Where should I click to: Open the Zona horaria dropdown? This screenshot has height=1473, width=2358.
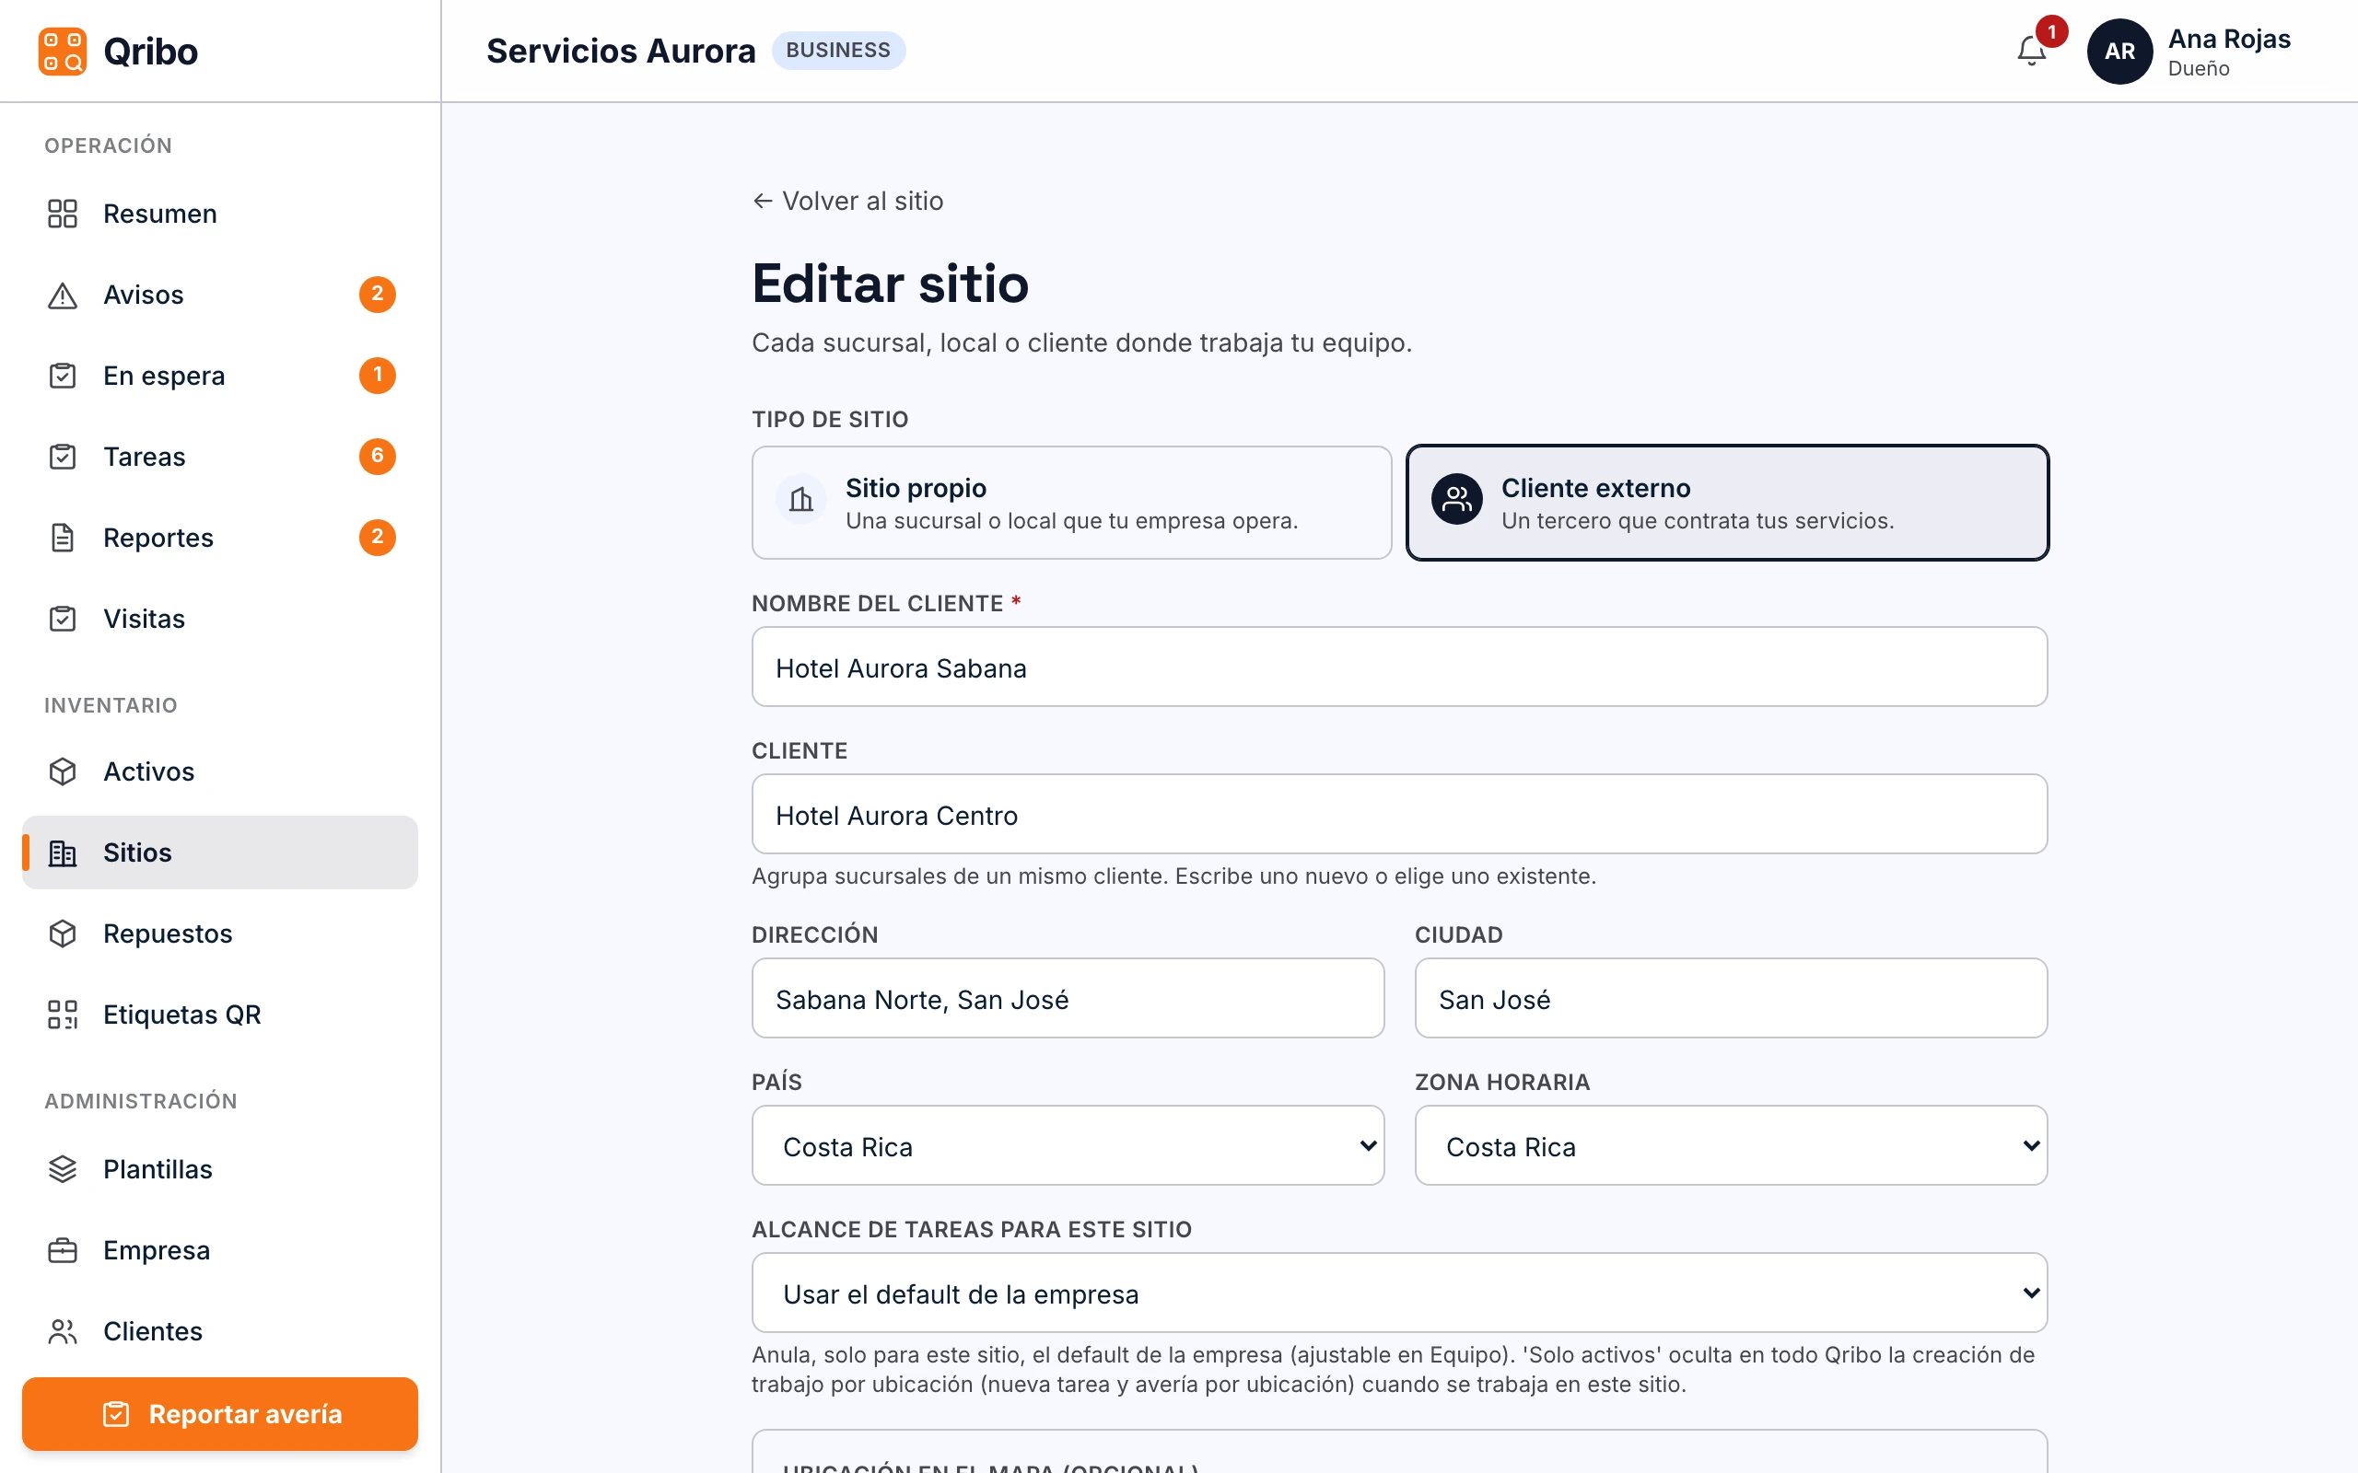click(x=1731, y=1144)
